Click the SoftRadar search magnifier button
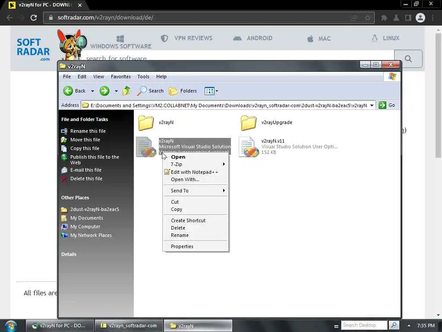The width and height of the screenshot is (442, 332). pyautogui.click(x=408, y=59)
